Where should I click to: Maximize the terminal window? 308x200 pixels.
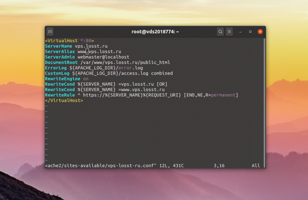pos(250,32)
